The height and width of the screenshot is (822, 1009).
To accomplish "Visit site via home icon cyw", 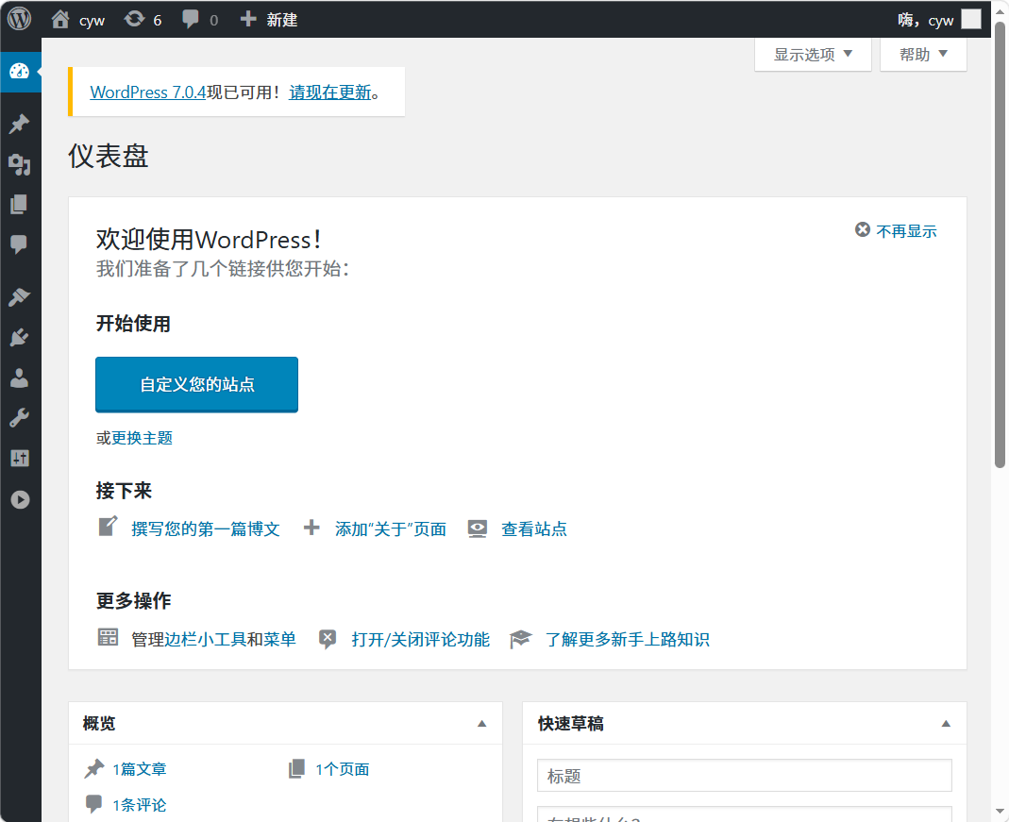I will point(59,19).
